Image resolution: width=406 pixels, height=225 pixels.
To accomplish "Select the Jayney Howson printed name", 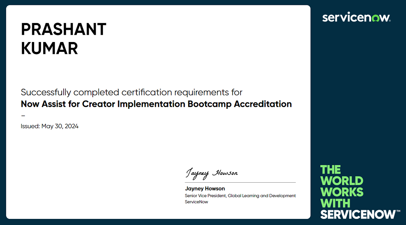I will click(x=205, y=188).
